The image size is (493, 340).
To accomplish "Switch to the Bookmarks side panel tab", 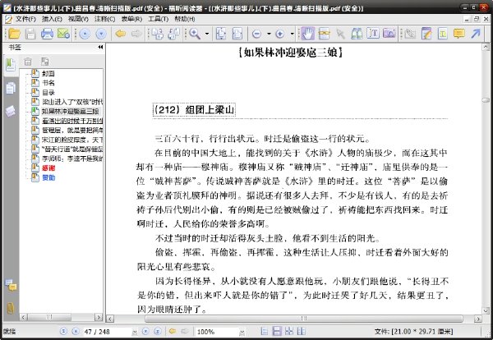I will coord(11,65).
